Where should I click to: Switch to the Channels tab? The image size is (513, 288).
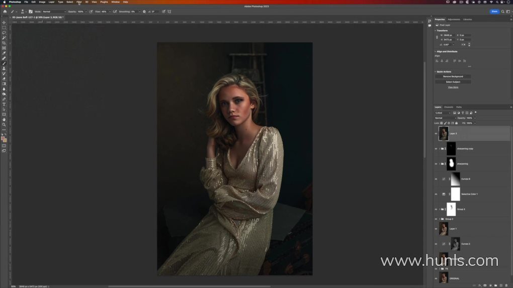[x=448, y=107]
